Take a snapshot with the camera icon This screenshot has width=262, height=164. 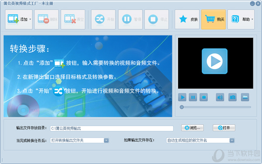click(232, 97)
